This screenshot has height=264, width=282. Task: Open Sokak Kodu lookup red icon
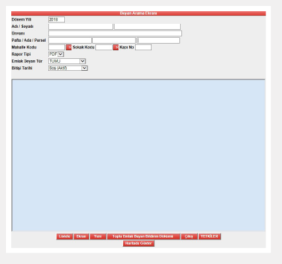116,47
